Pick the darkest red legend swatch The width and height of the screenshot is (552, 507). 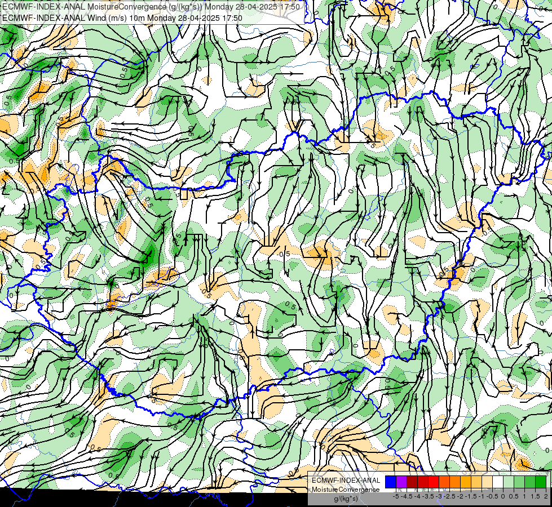point(412,482)
